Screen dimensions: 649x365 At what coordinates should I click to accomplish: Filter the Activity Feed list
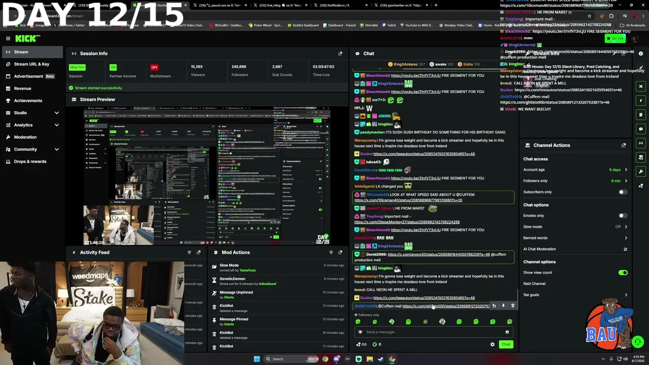[189, 252]
